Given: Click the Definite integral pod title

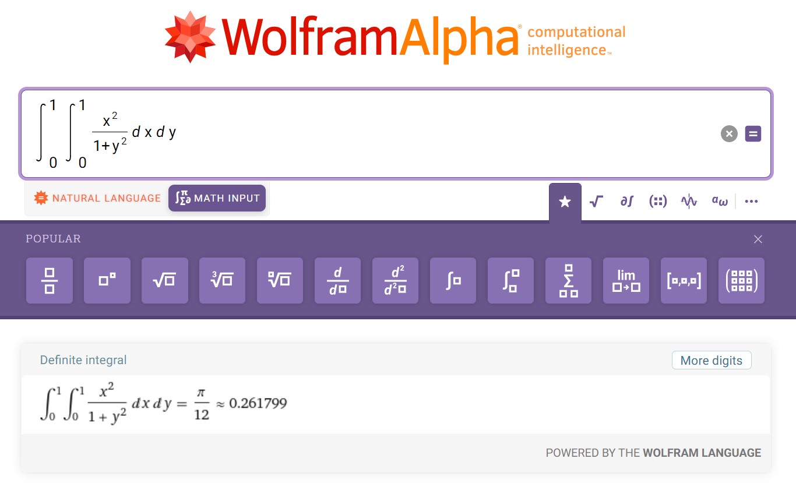Looking at the screenshot, I should point(83,360).
